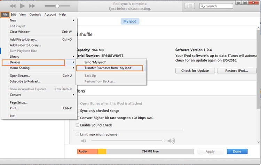Click the Capacity 964 MB text
Viewport: 261px width, 165px height.
point(90,50)
